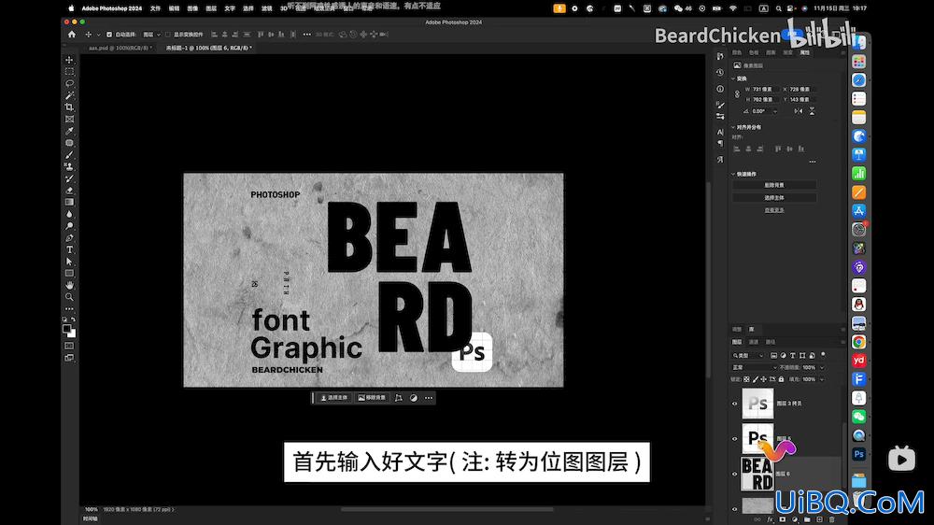Viewport: 934px width, 525px height.
Task: Click the foreground color swatch
Action: (66, 329)
